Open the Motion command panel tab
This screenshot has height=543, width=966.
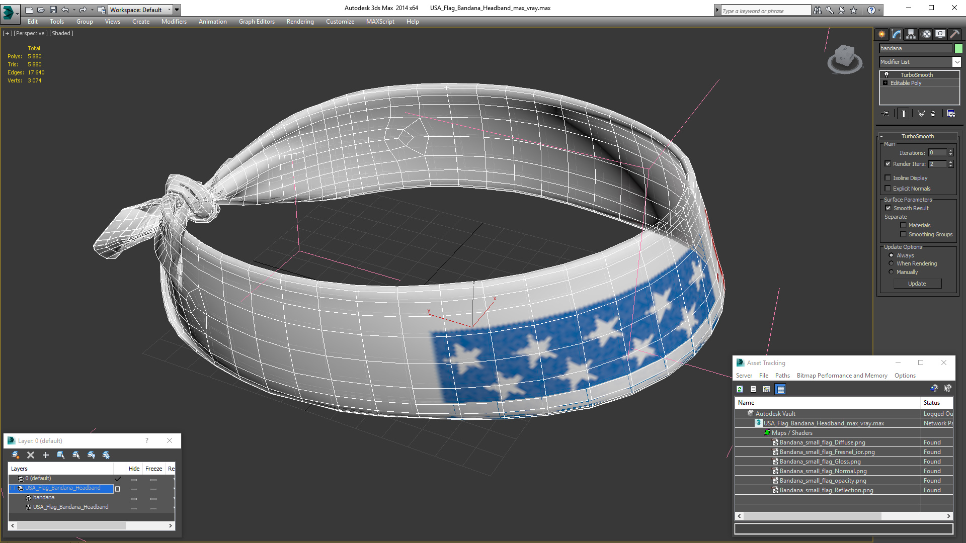click(926, 34)
